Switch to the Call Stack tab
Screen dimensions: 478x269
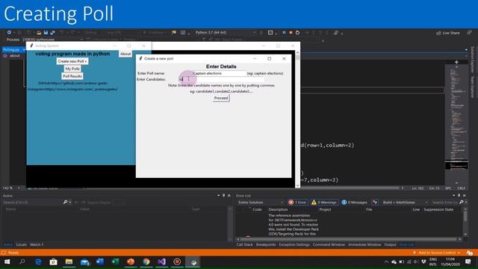(244, 244)
